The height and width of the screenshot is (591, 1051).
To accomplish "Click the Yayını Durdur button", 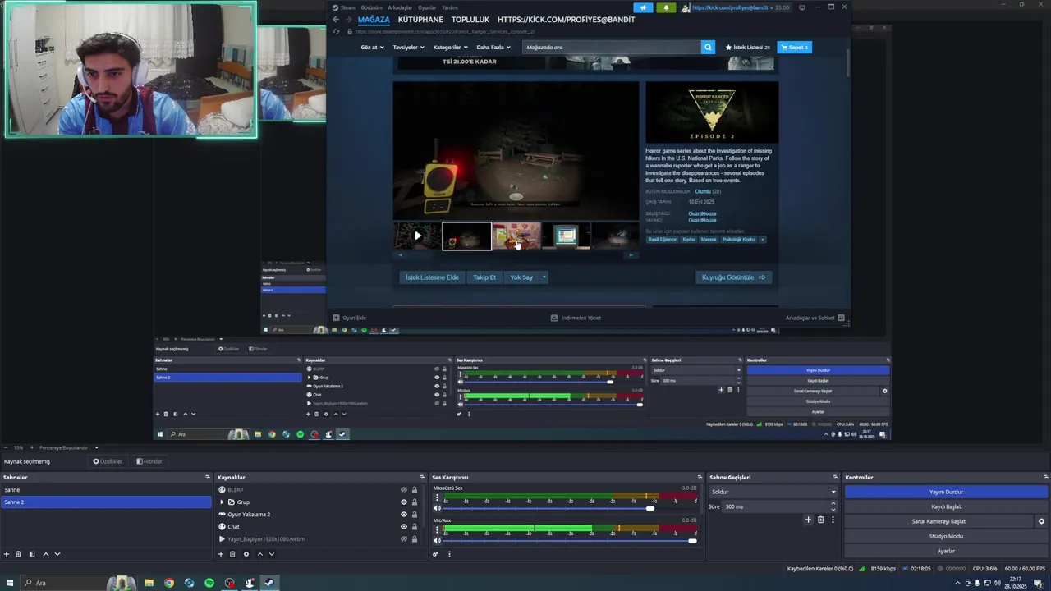I will (x=946, y=492).
